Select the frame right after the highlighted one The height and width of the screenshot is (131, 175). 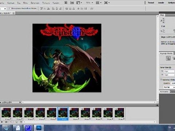click(x=74, y=113)
